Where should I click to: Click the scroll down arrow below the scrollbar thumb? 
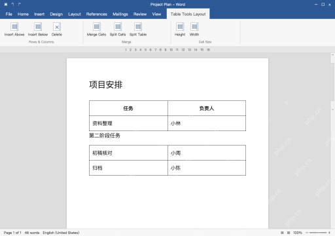(332, 109)
